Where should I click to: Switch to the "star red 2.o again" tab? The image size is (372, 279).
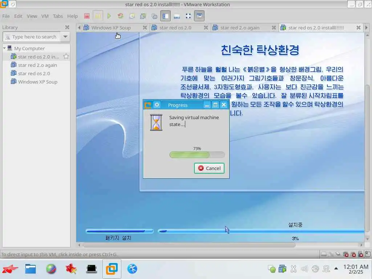[x=240, y=28]
